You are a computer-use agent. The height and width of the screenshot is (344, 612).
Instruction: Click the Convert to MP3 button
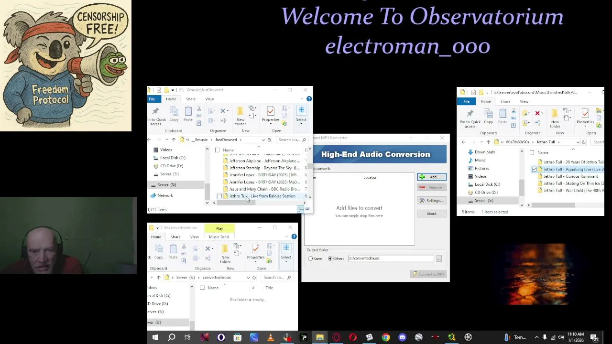429,274
